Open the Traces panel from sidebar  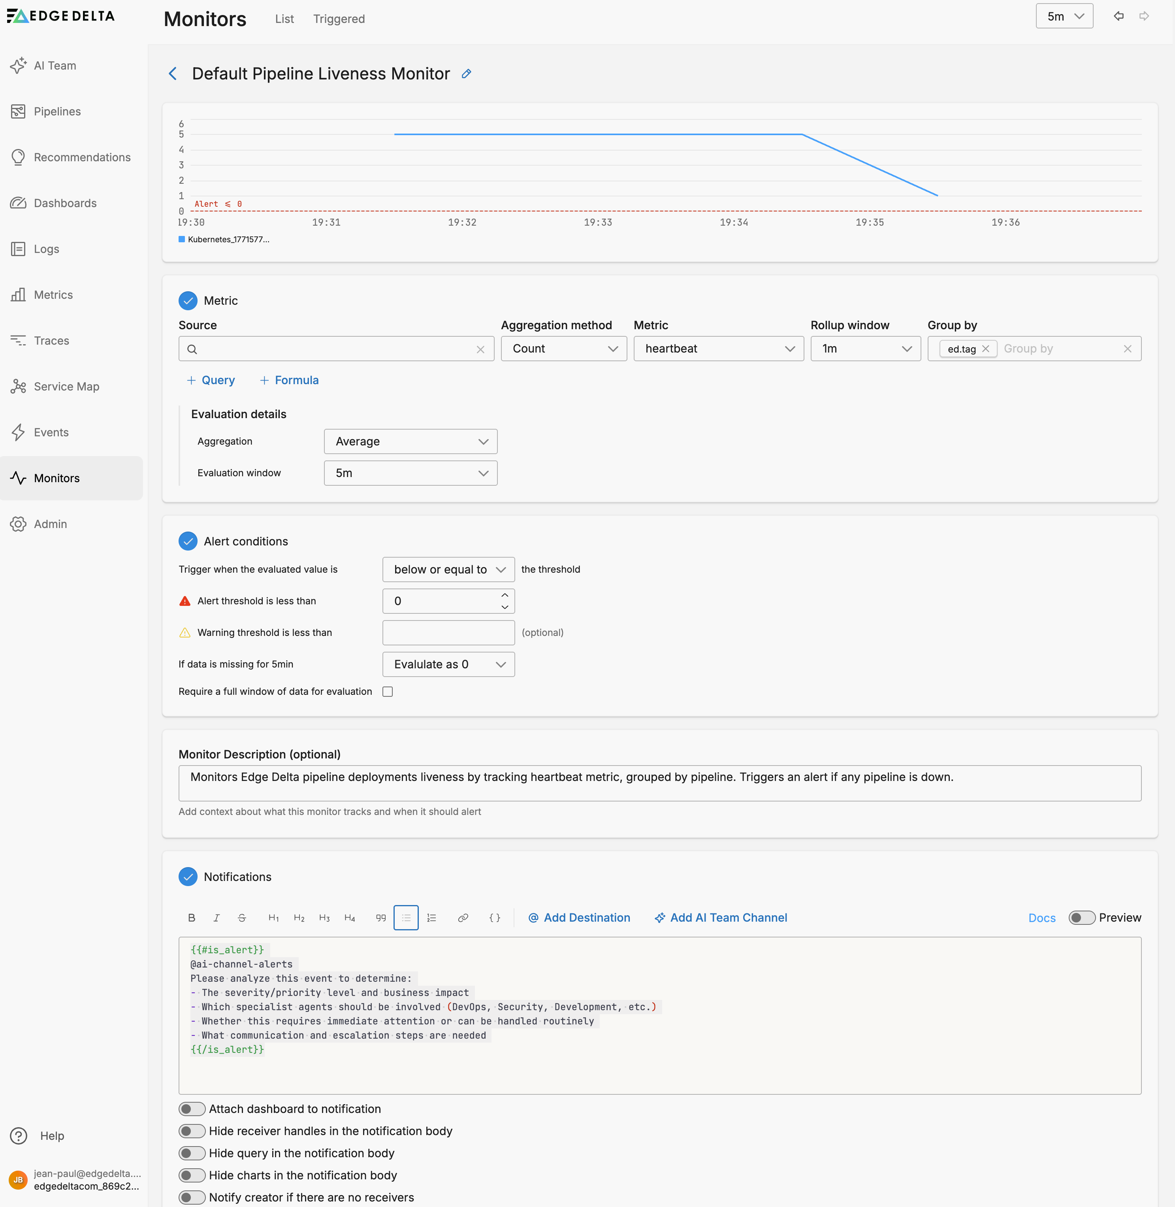51,340
